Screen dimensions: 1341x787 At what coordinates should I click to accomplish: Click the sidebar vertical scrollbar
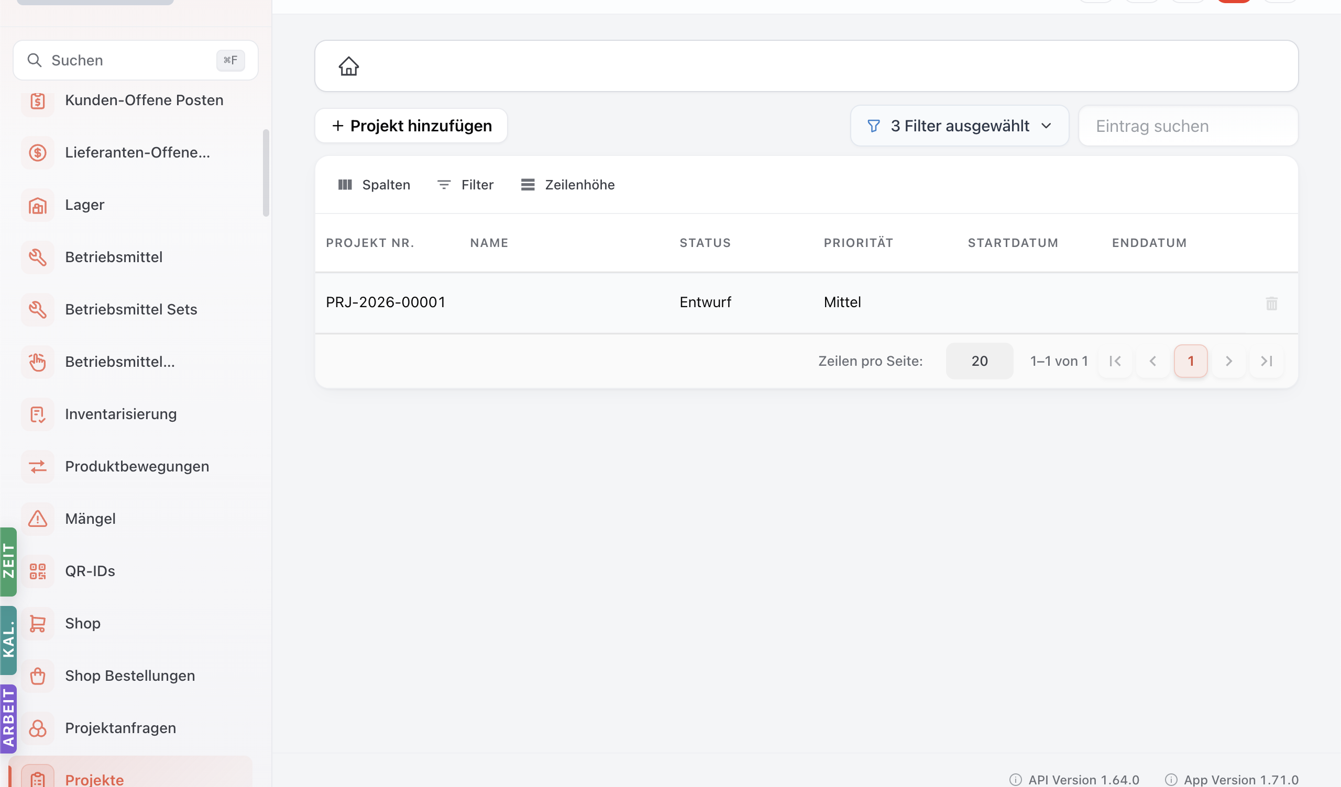pyautogui.click(x=266, y=173)
